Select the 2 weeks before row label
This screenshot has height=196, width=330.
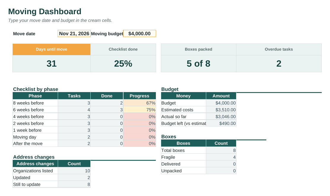pyautogui.click(x=35, y=123)
